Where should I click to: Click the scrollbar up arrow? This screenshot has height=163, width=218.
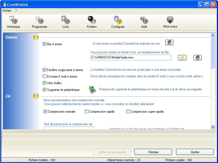click(213, 35)
